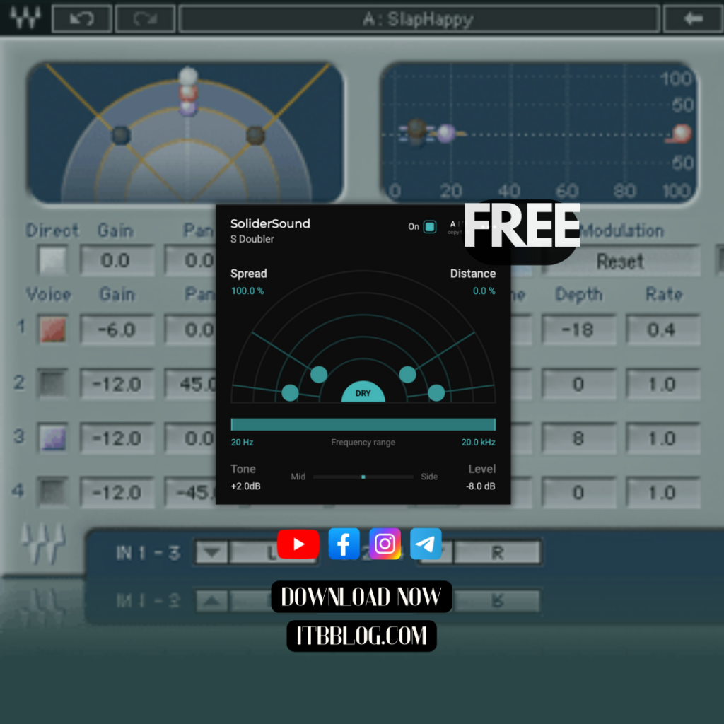This screenshot has height=724, width=724.
Task: Open the Telegram icon
Action: (426, 544)
